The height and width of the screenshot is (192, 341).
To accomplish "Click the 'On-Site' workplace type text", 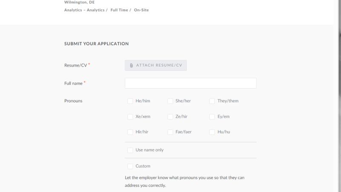I will [x=141, y=10].
